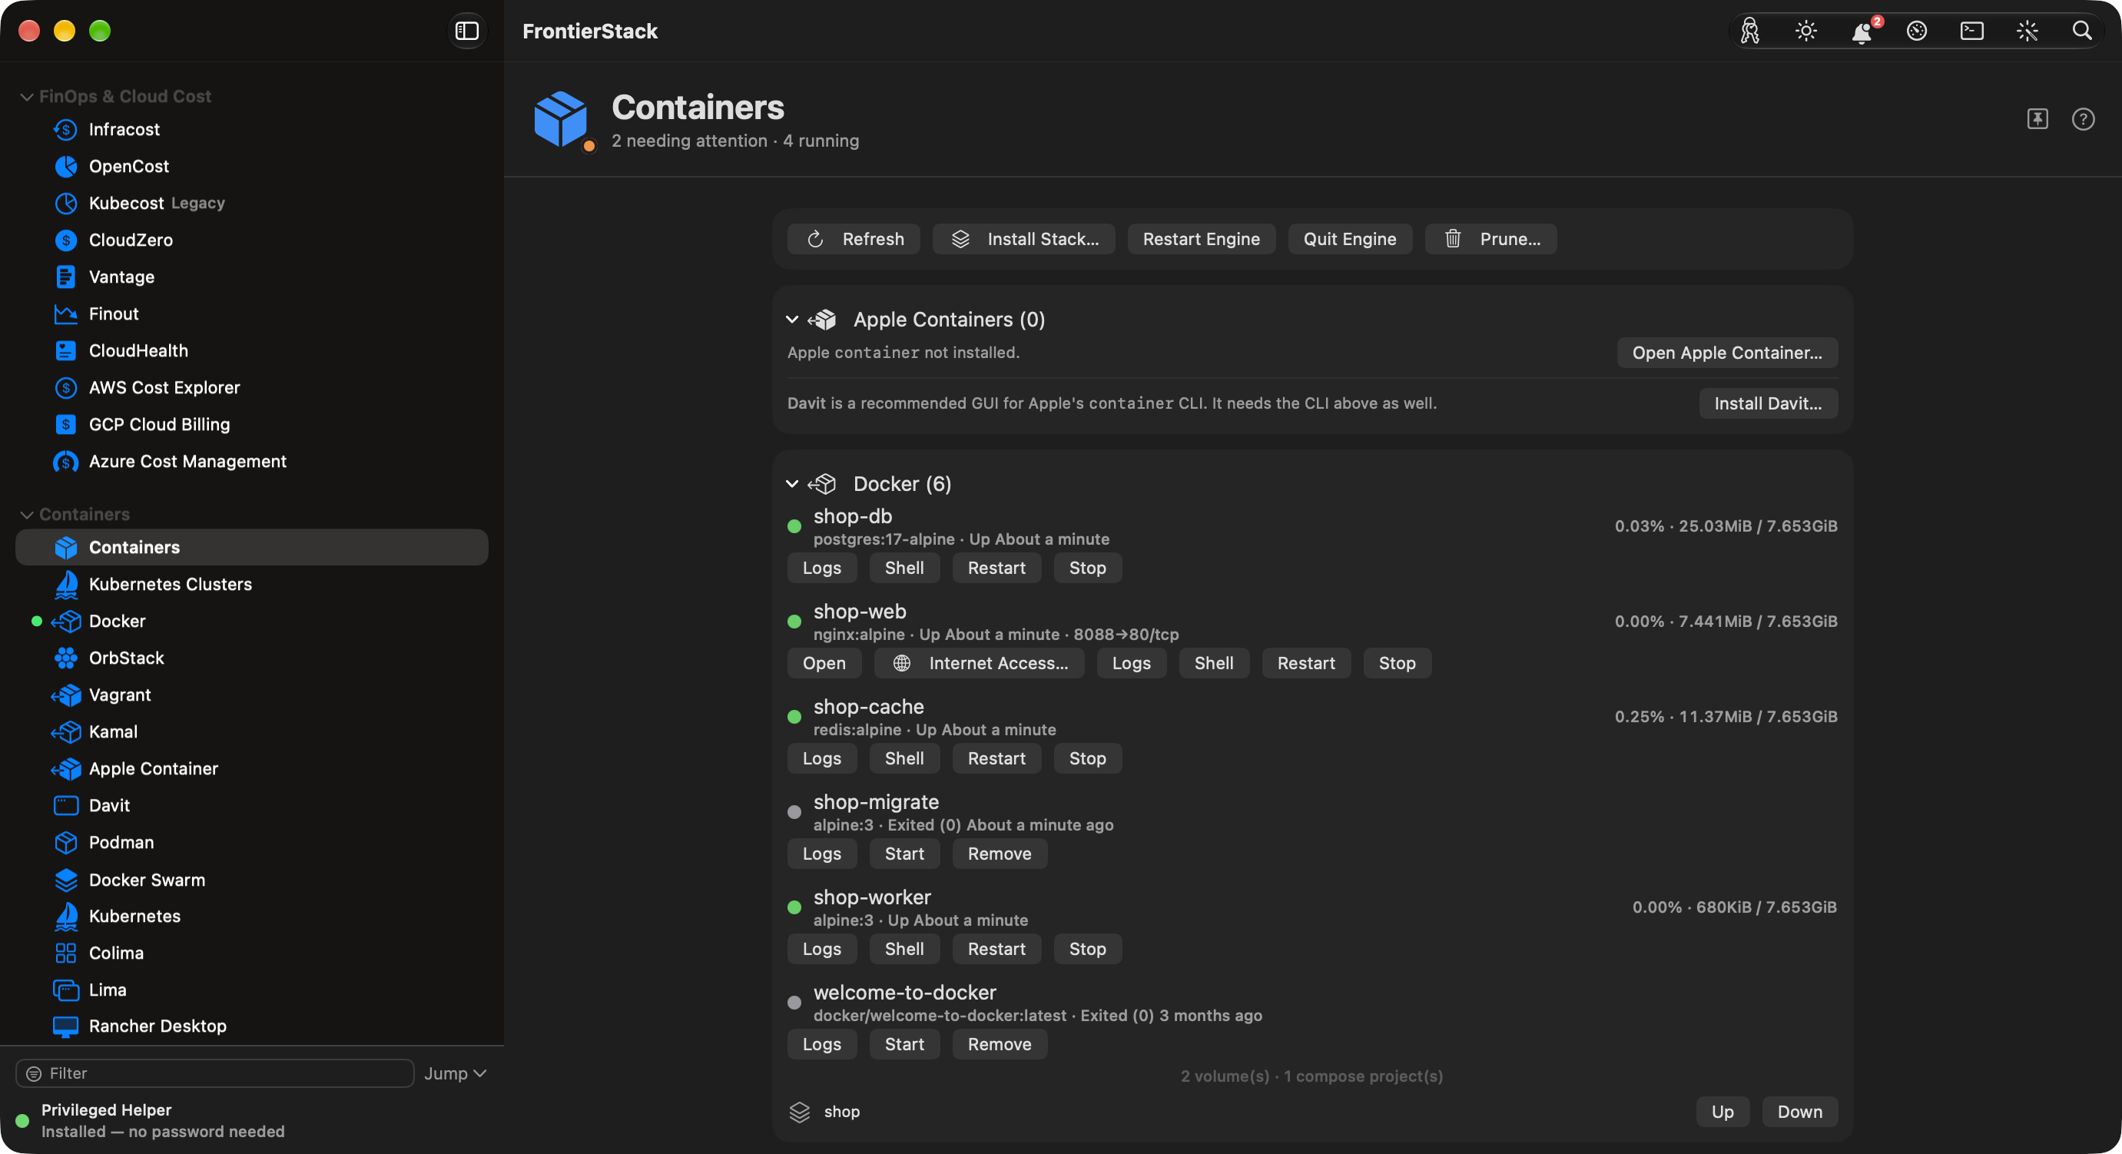Click Install Stack... button

tap(1024, 239)
